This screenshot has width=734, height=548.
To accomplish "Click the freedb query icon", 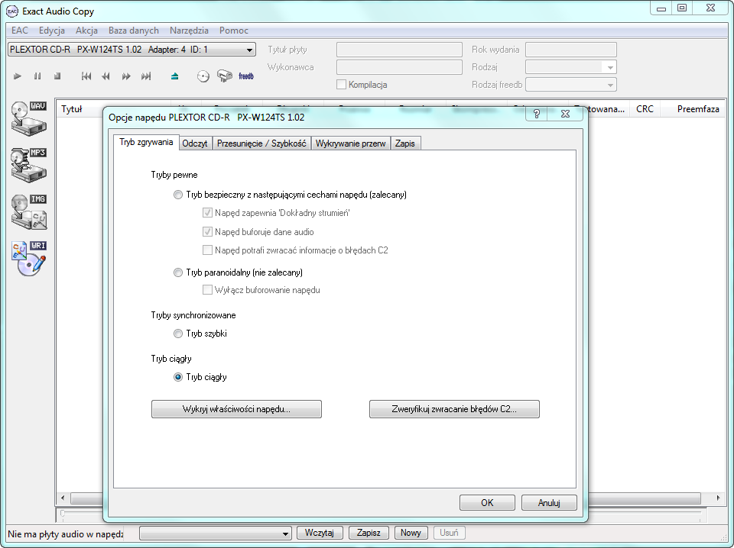I will [225, 76].
